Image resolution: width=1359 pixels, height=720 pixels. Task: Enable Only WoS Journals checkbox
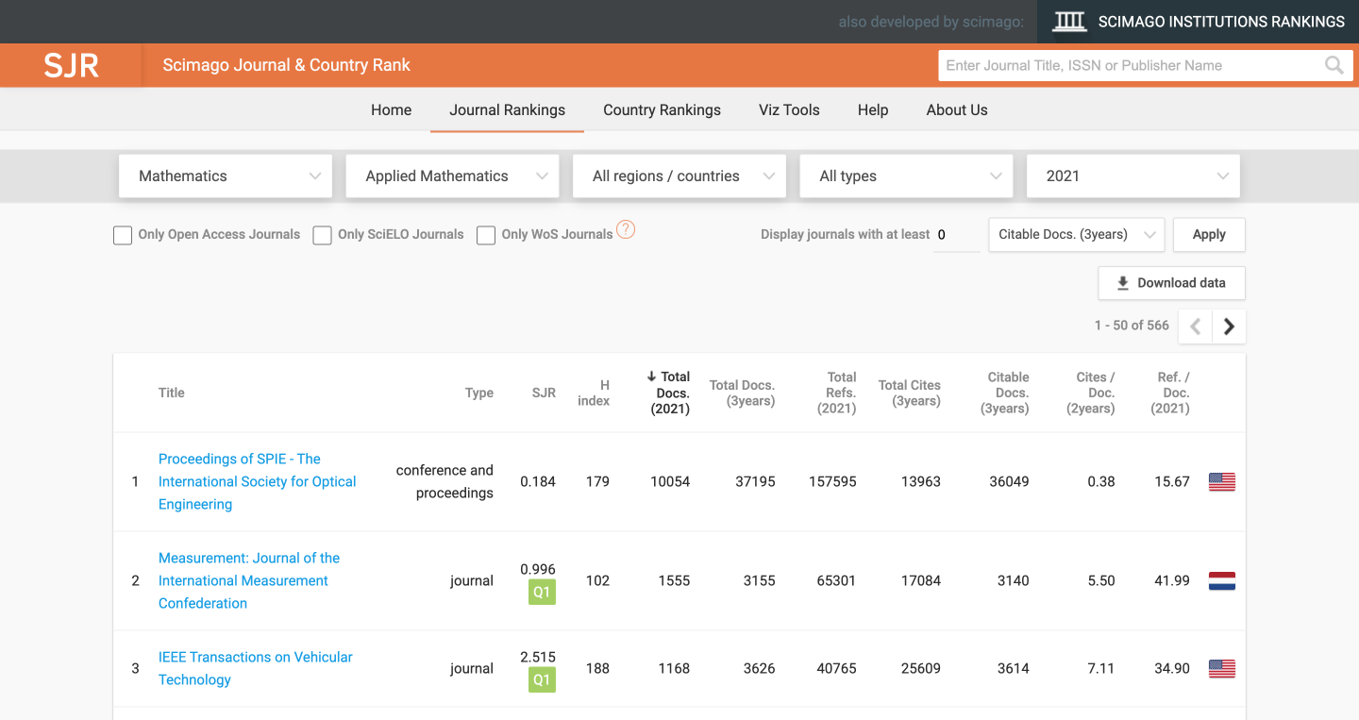[x=486, y=235]
